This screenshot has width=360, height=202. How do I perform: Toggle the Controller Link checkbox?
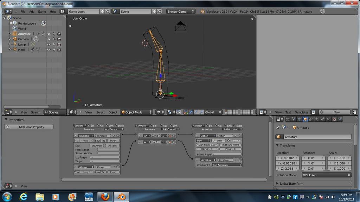pos(171,125)
